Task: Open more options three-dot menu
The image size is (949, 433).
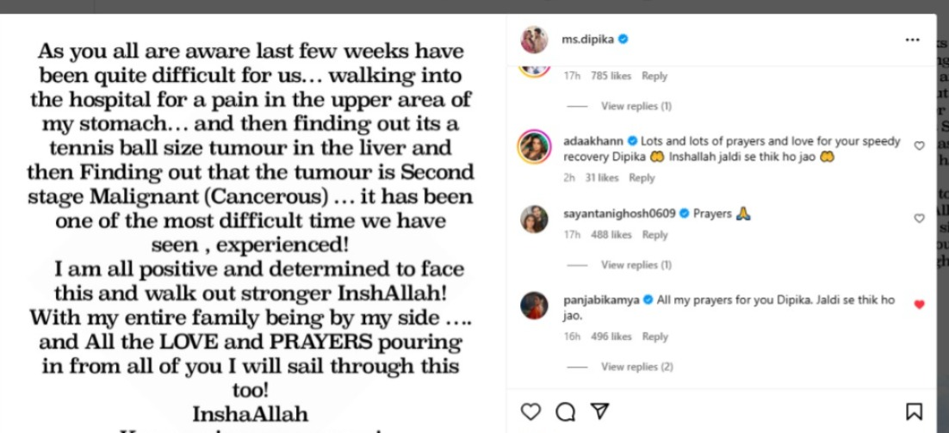Action: click(913, 40)
